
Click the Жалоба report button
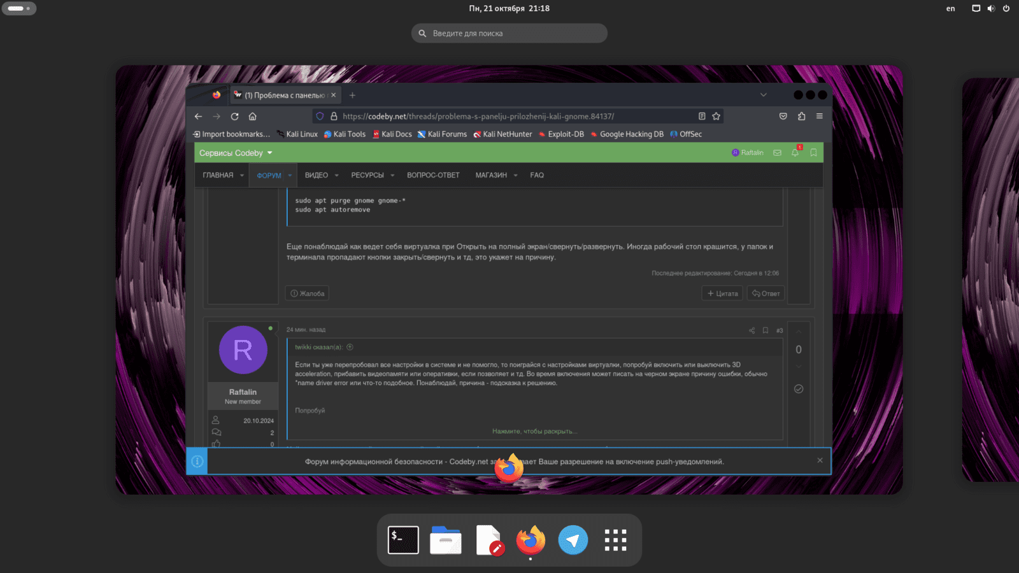coord(307,294)
